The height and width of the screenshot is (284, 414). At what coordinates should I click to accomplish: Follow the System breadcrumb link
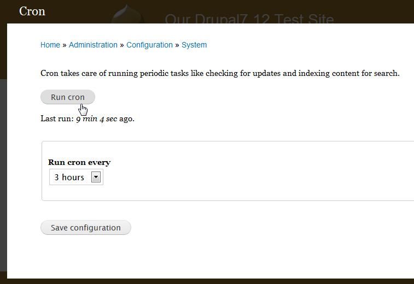tap(194, 45)
